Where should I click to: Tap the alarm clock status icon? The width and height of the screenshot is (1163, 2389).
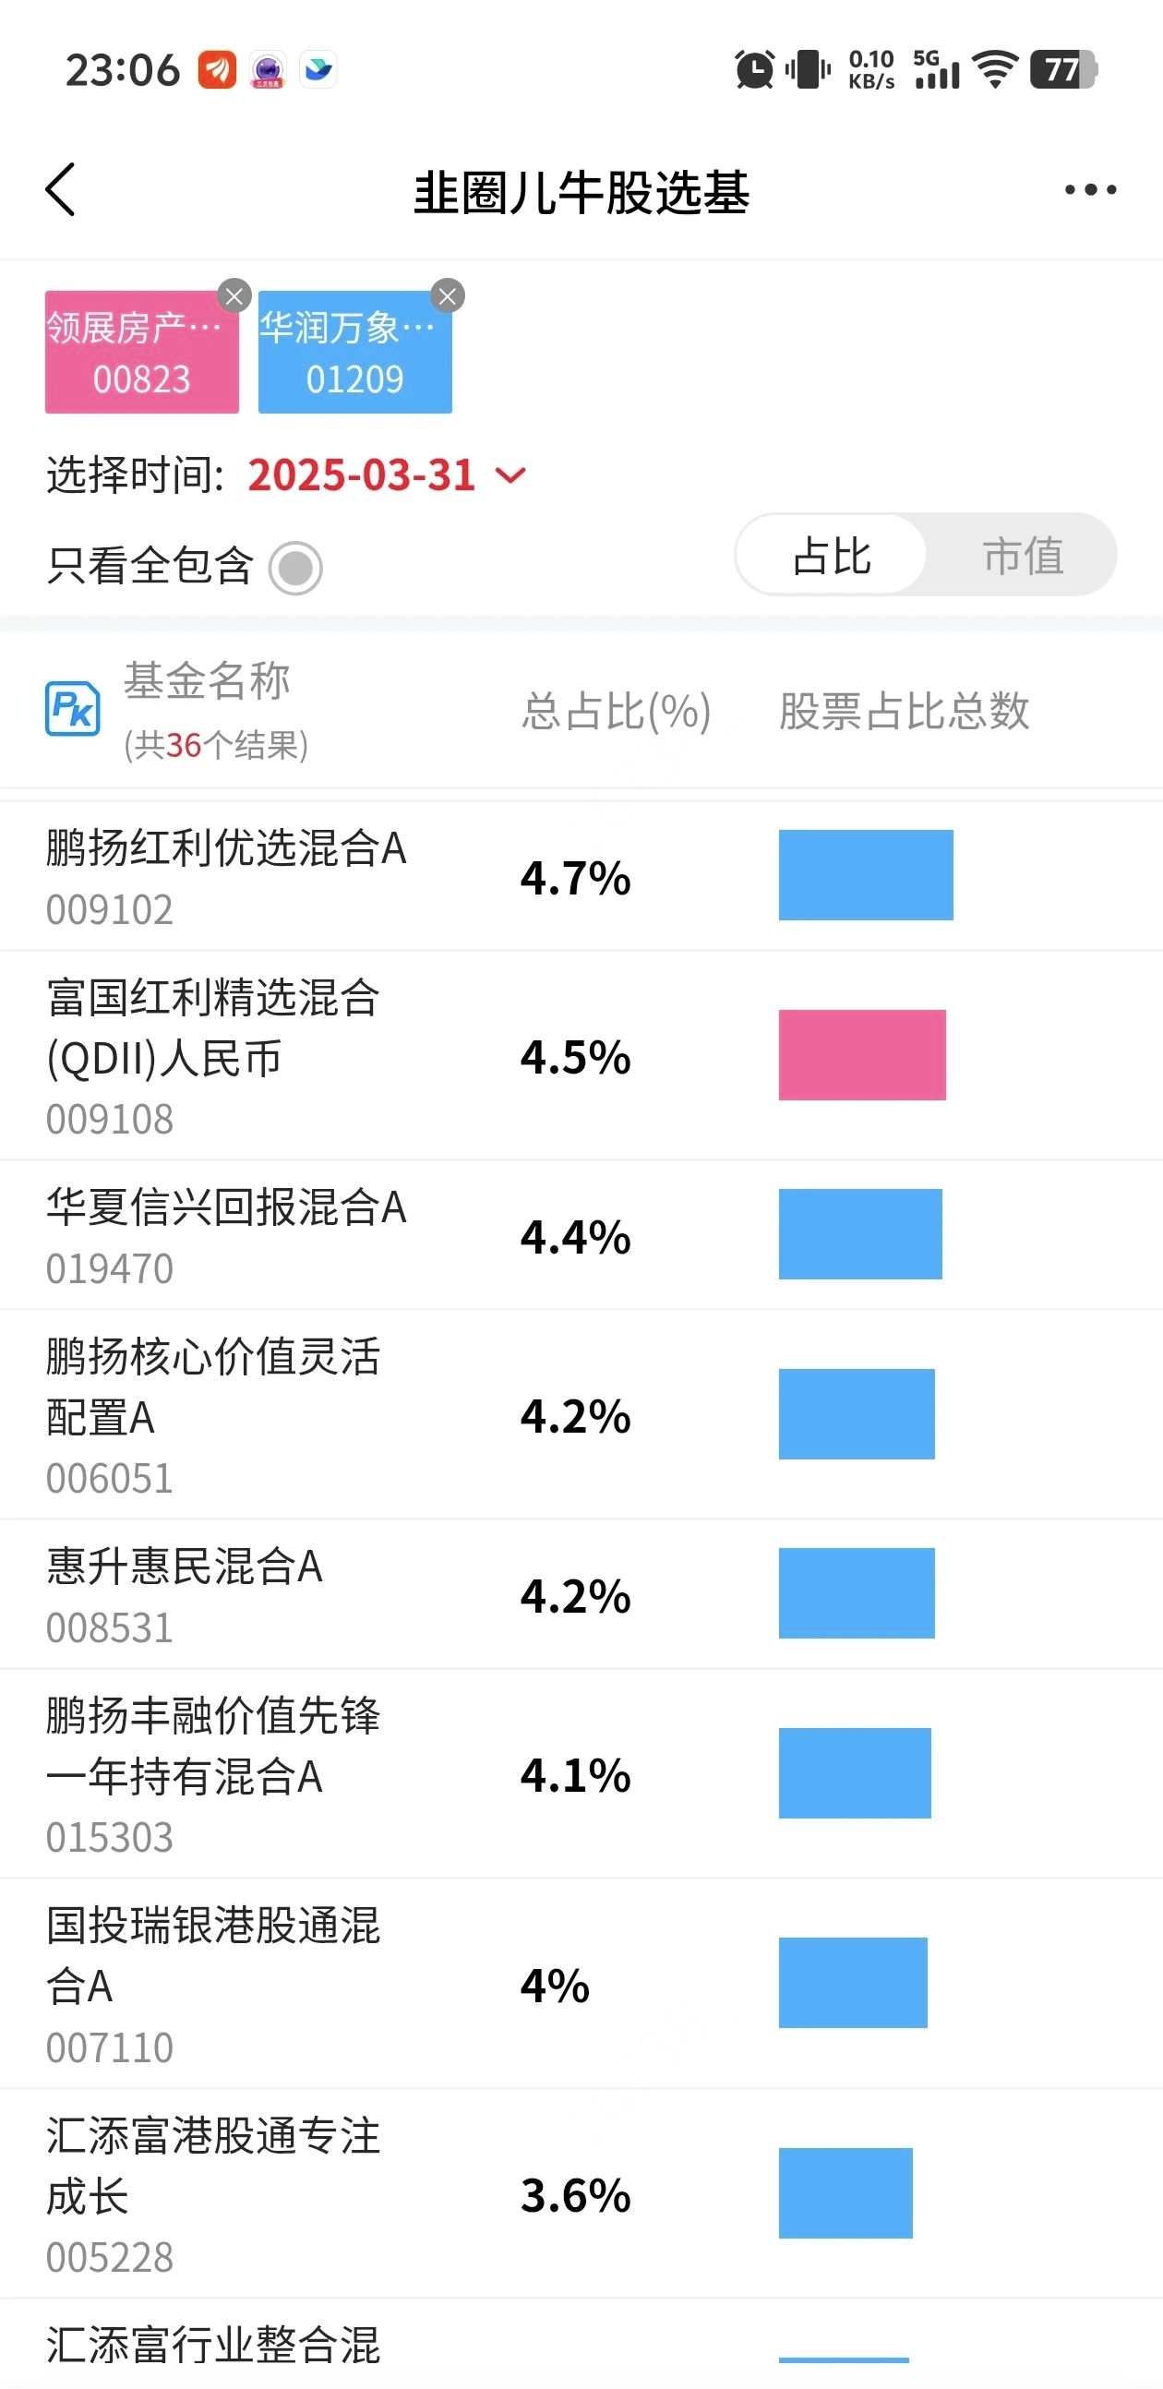point(754,69)
